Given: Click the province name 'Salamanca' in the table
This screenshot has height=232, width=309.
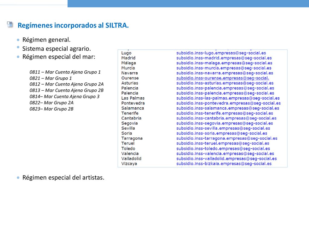Looking at the screenshot, I should point(133,108).
